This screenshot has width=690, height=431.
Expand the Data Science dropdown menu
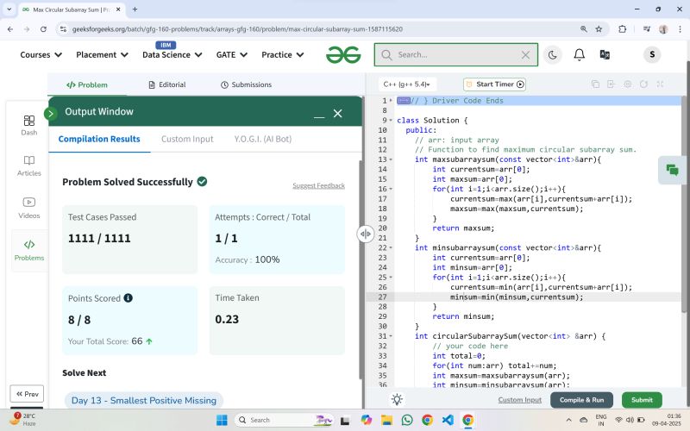pyautogui.click(x=172, y=55)
